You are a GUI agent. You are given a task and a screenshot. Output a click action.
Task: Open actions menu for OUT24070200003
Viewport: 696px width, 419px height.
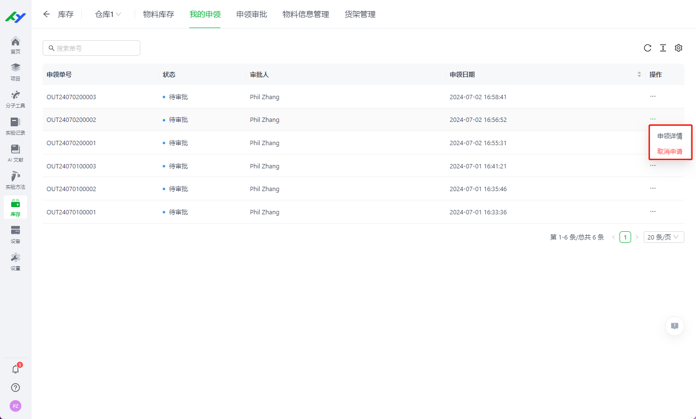click(x=653, y=96)
